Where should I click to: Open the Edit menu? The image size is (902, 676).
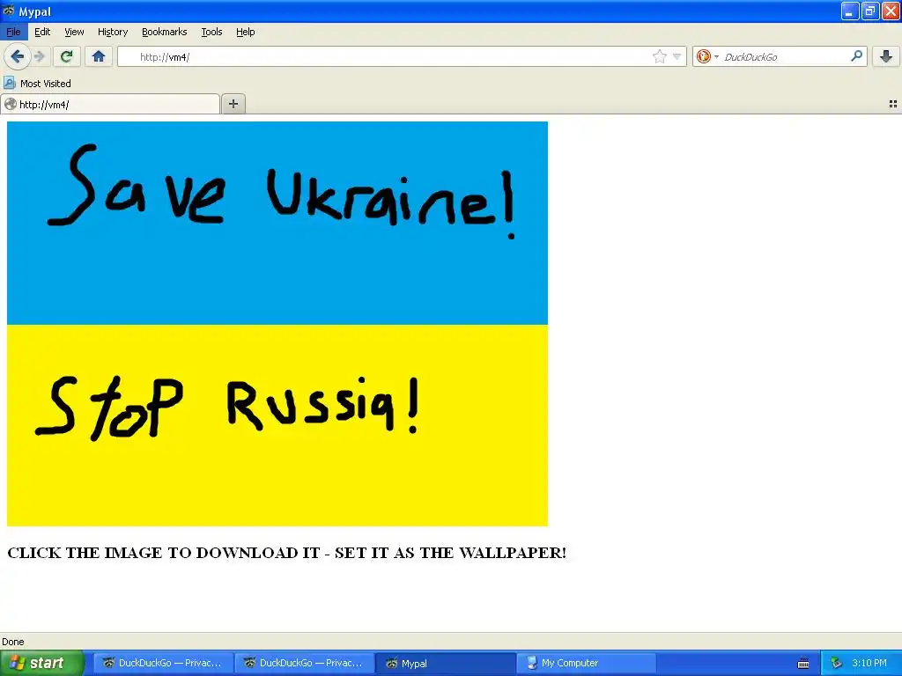pos(42,32)
